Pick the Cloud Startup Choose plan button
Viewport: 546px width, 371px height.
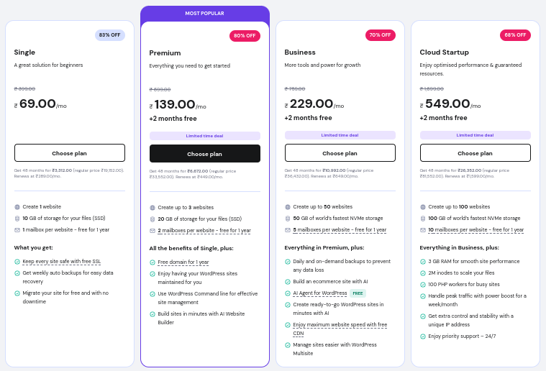click(x=475, y=152)
